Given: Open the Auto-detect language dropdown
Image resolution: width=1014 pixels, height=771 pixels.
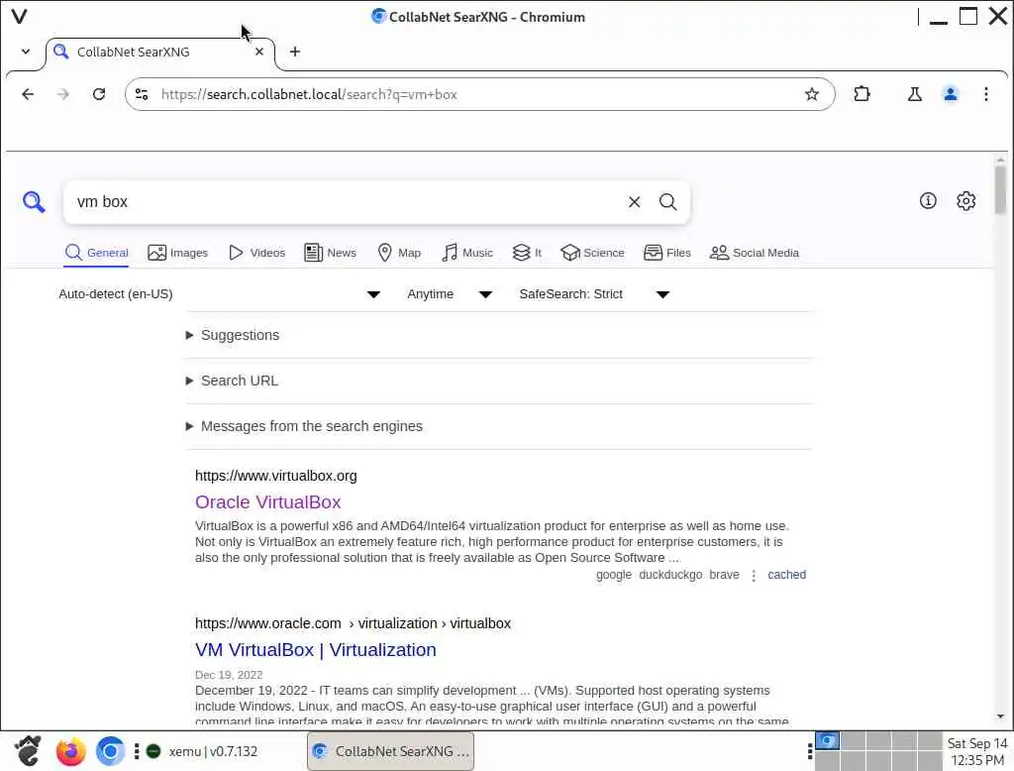Looking at the screenshot, I should click(220, 294).
